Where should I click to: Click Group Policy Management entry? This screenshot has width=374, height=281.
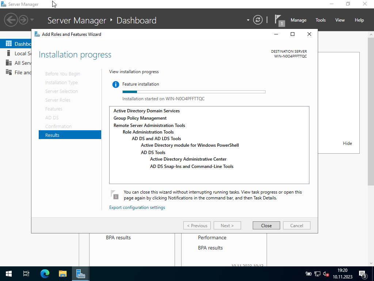[140, 118]
